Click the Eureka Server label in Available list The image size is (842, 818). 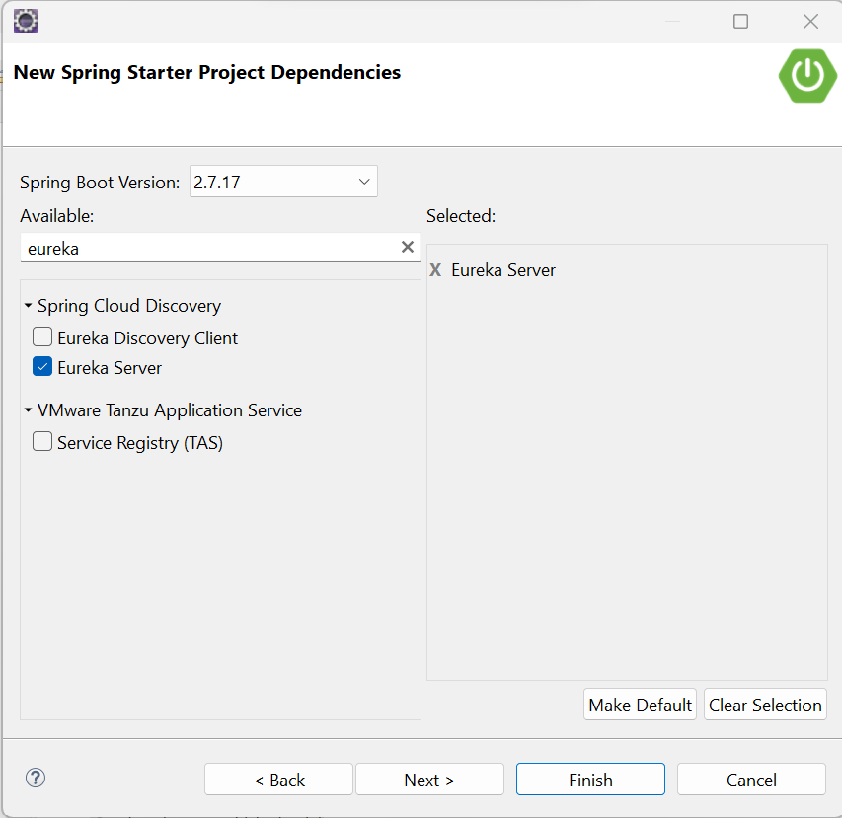coord(110,368)
